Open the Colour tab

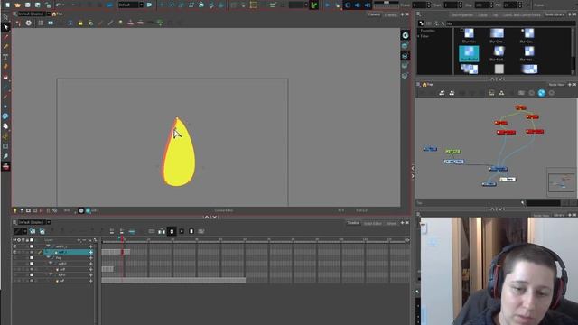(482, 15)
